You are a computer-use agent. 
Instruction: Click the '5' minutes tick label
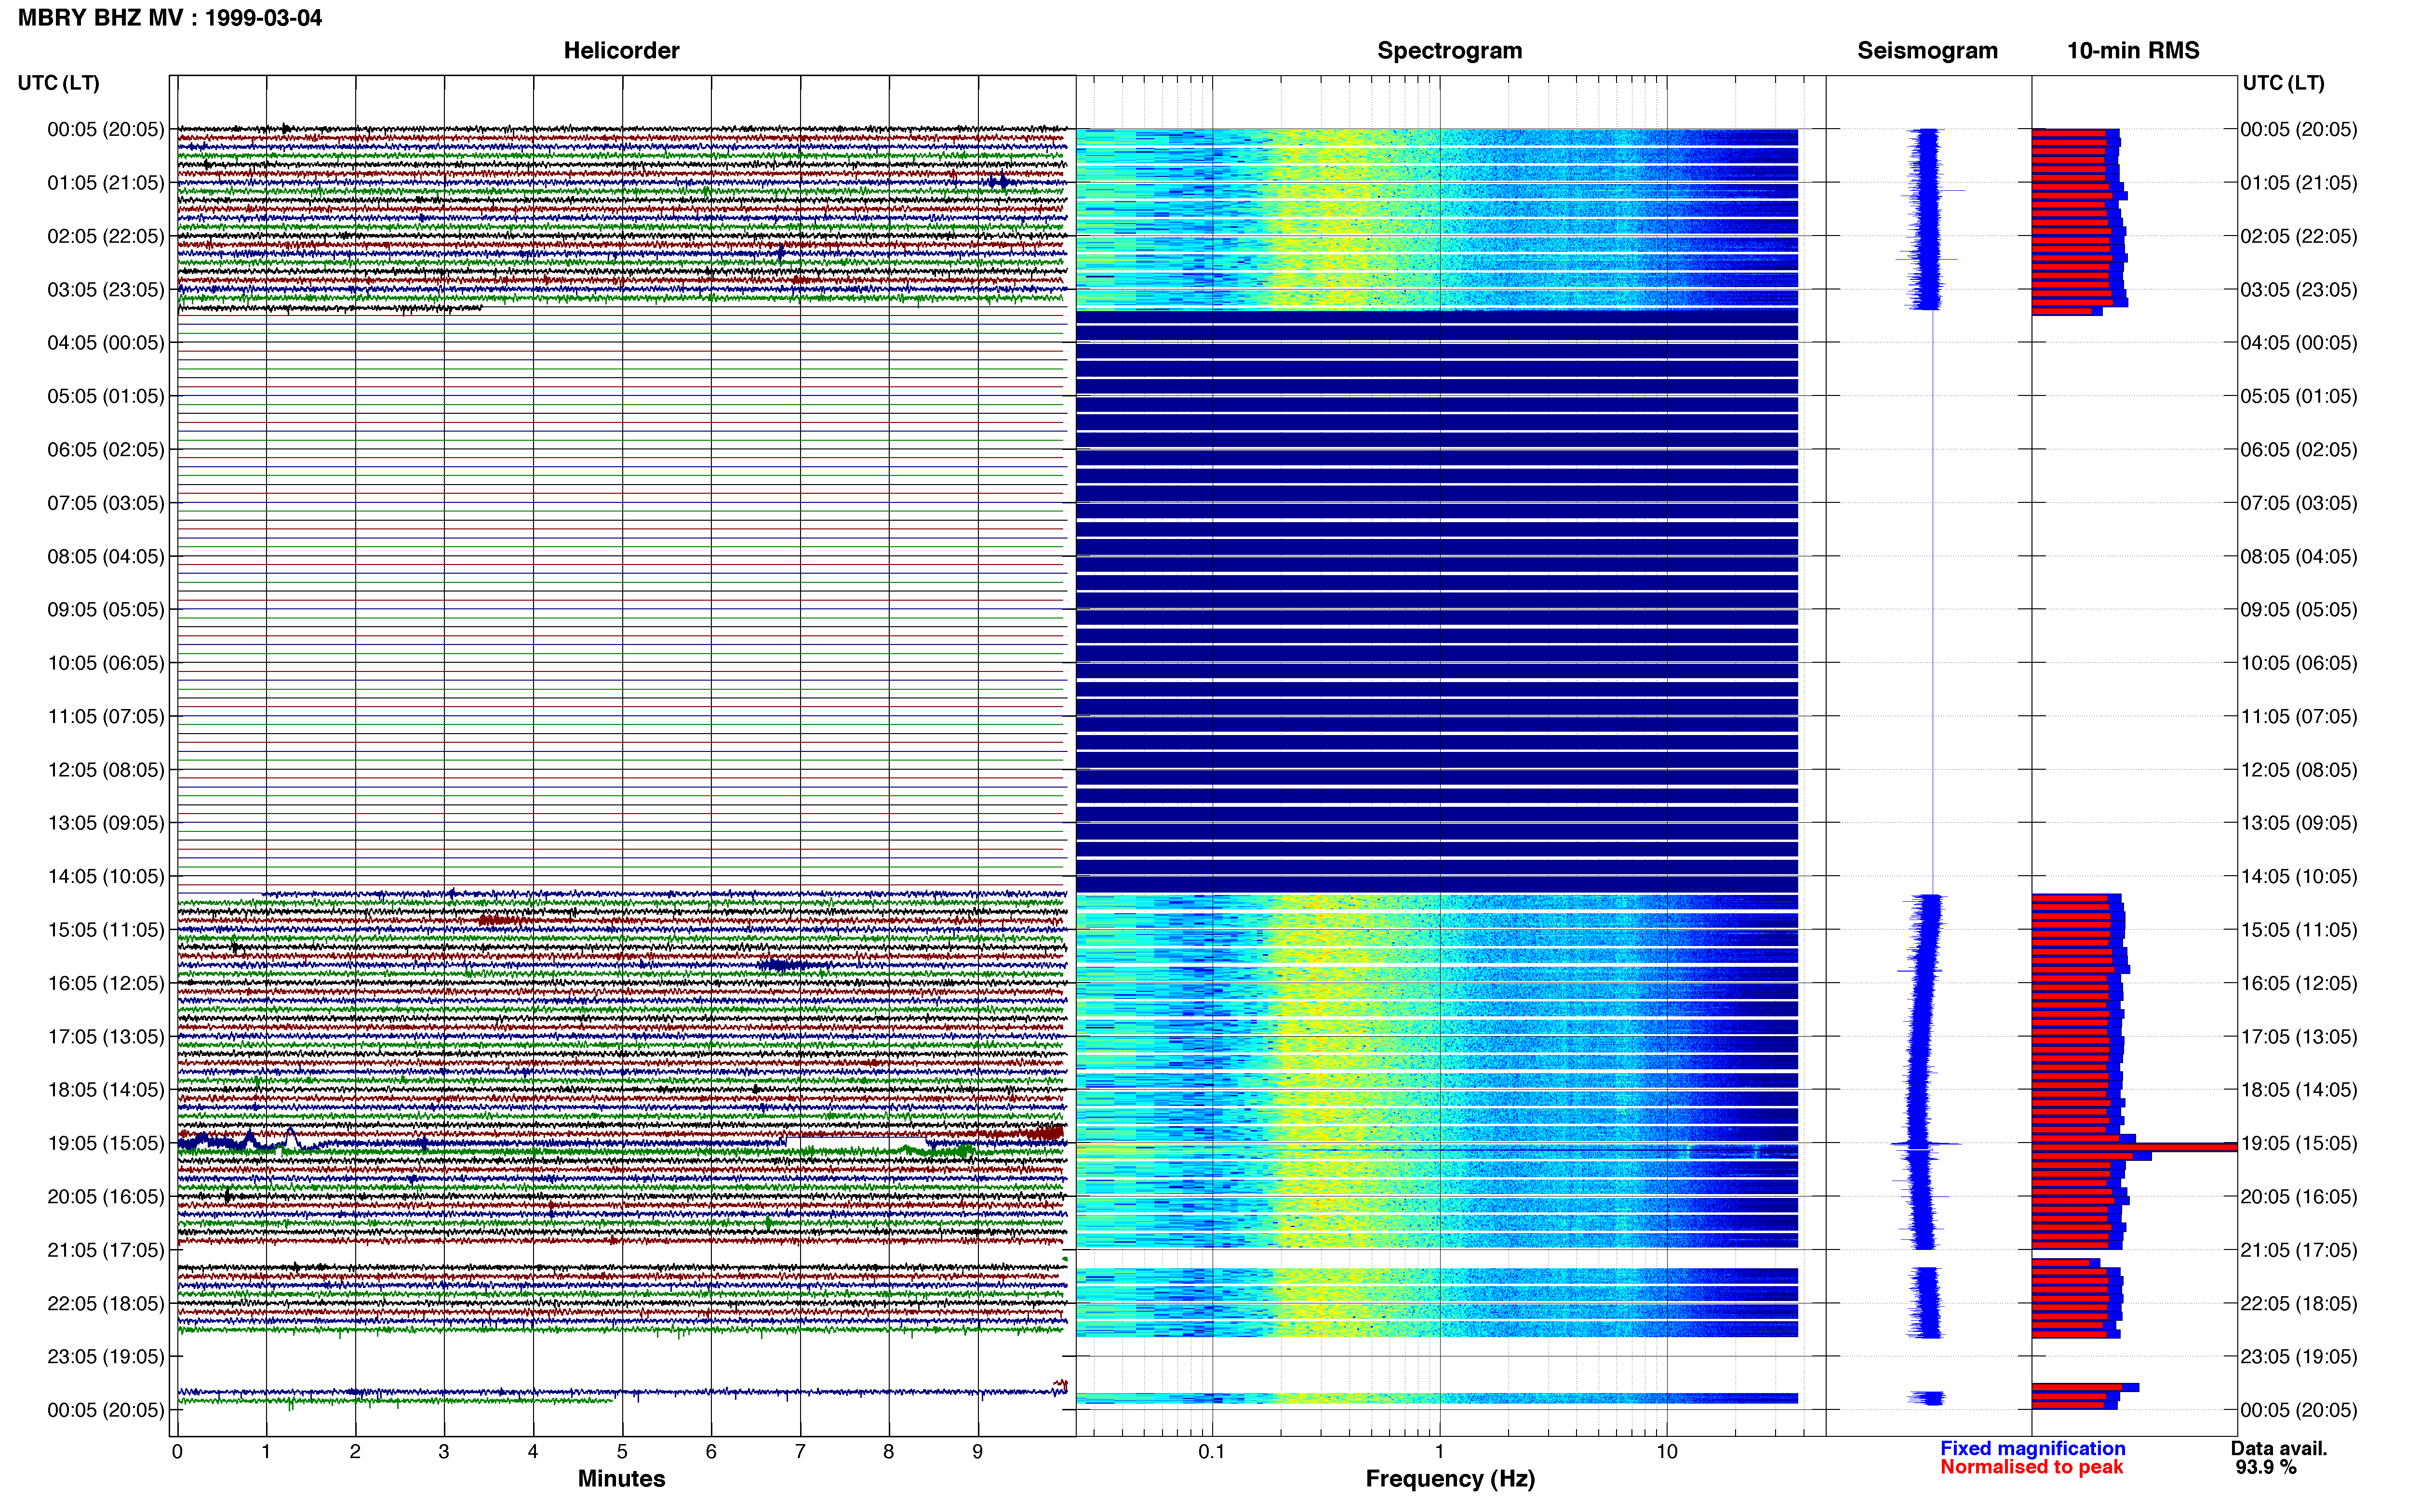(x=622, y=1451)
